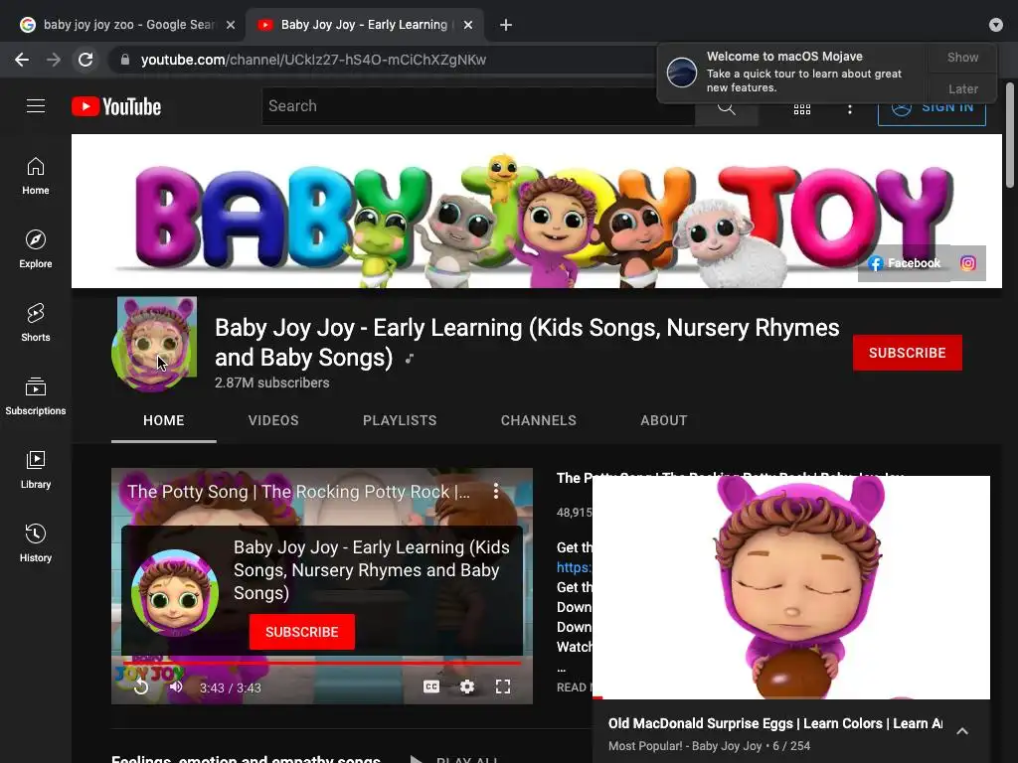Click the browser back arrow

(x=22, y=60)
